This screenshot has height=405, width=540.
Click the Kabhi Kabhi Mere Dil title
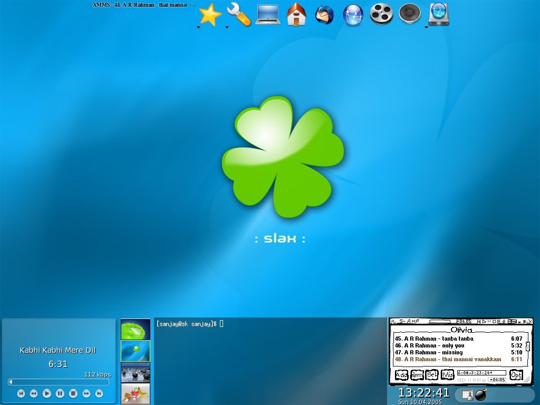58,350
